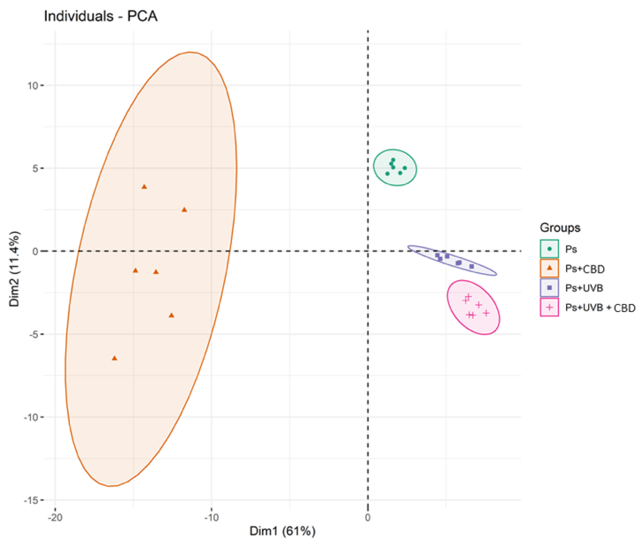This screenshot has width=641, height=548.
Task: Select the Ps+UVB legend label text
Action: click(584, 288)
